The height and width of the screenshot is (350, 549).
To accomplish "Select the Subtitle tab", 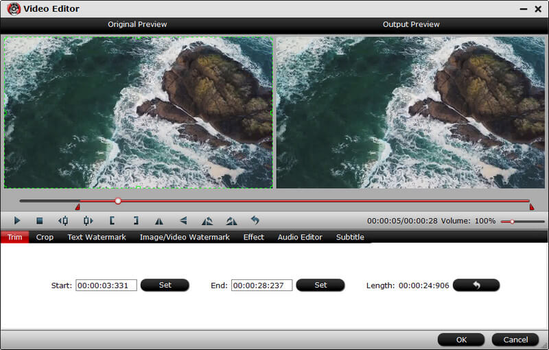I will pos(350,237).
